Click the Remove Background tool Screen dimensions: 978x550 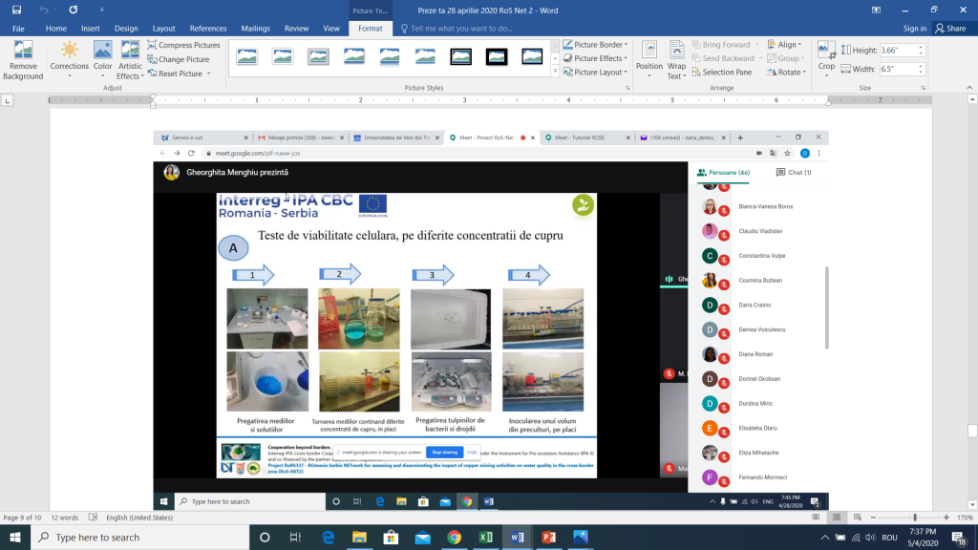point(23,59)
